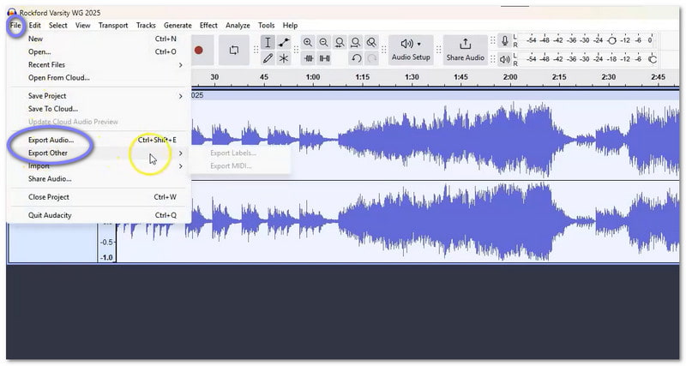
Task: Open the File menu
Action: tap(15, 26)
